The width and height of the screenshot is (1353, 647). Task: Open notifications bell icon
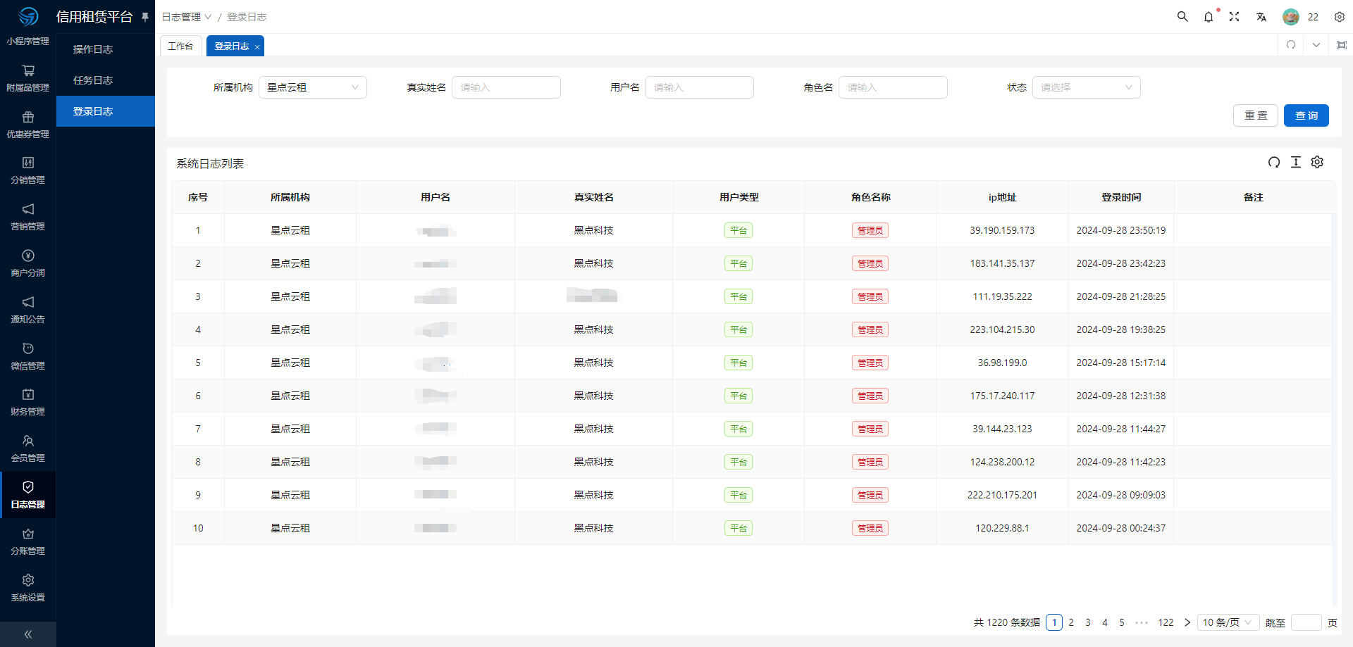[1209, 17]
